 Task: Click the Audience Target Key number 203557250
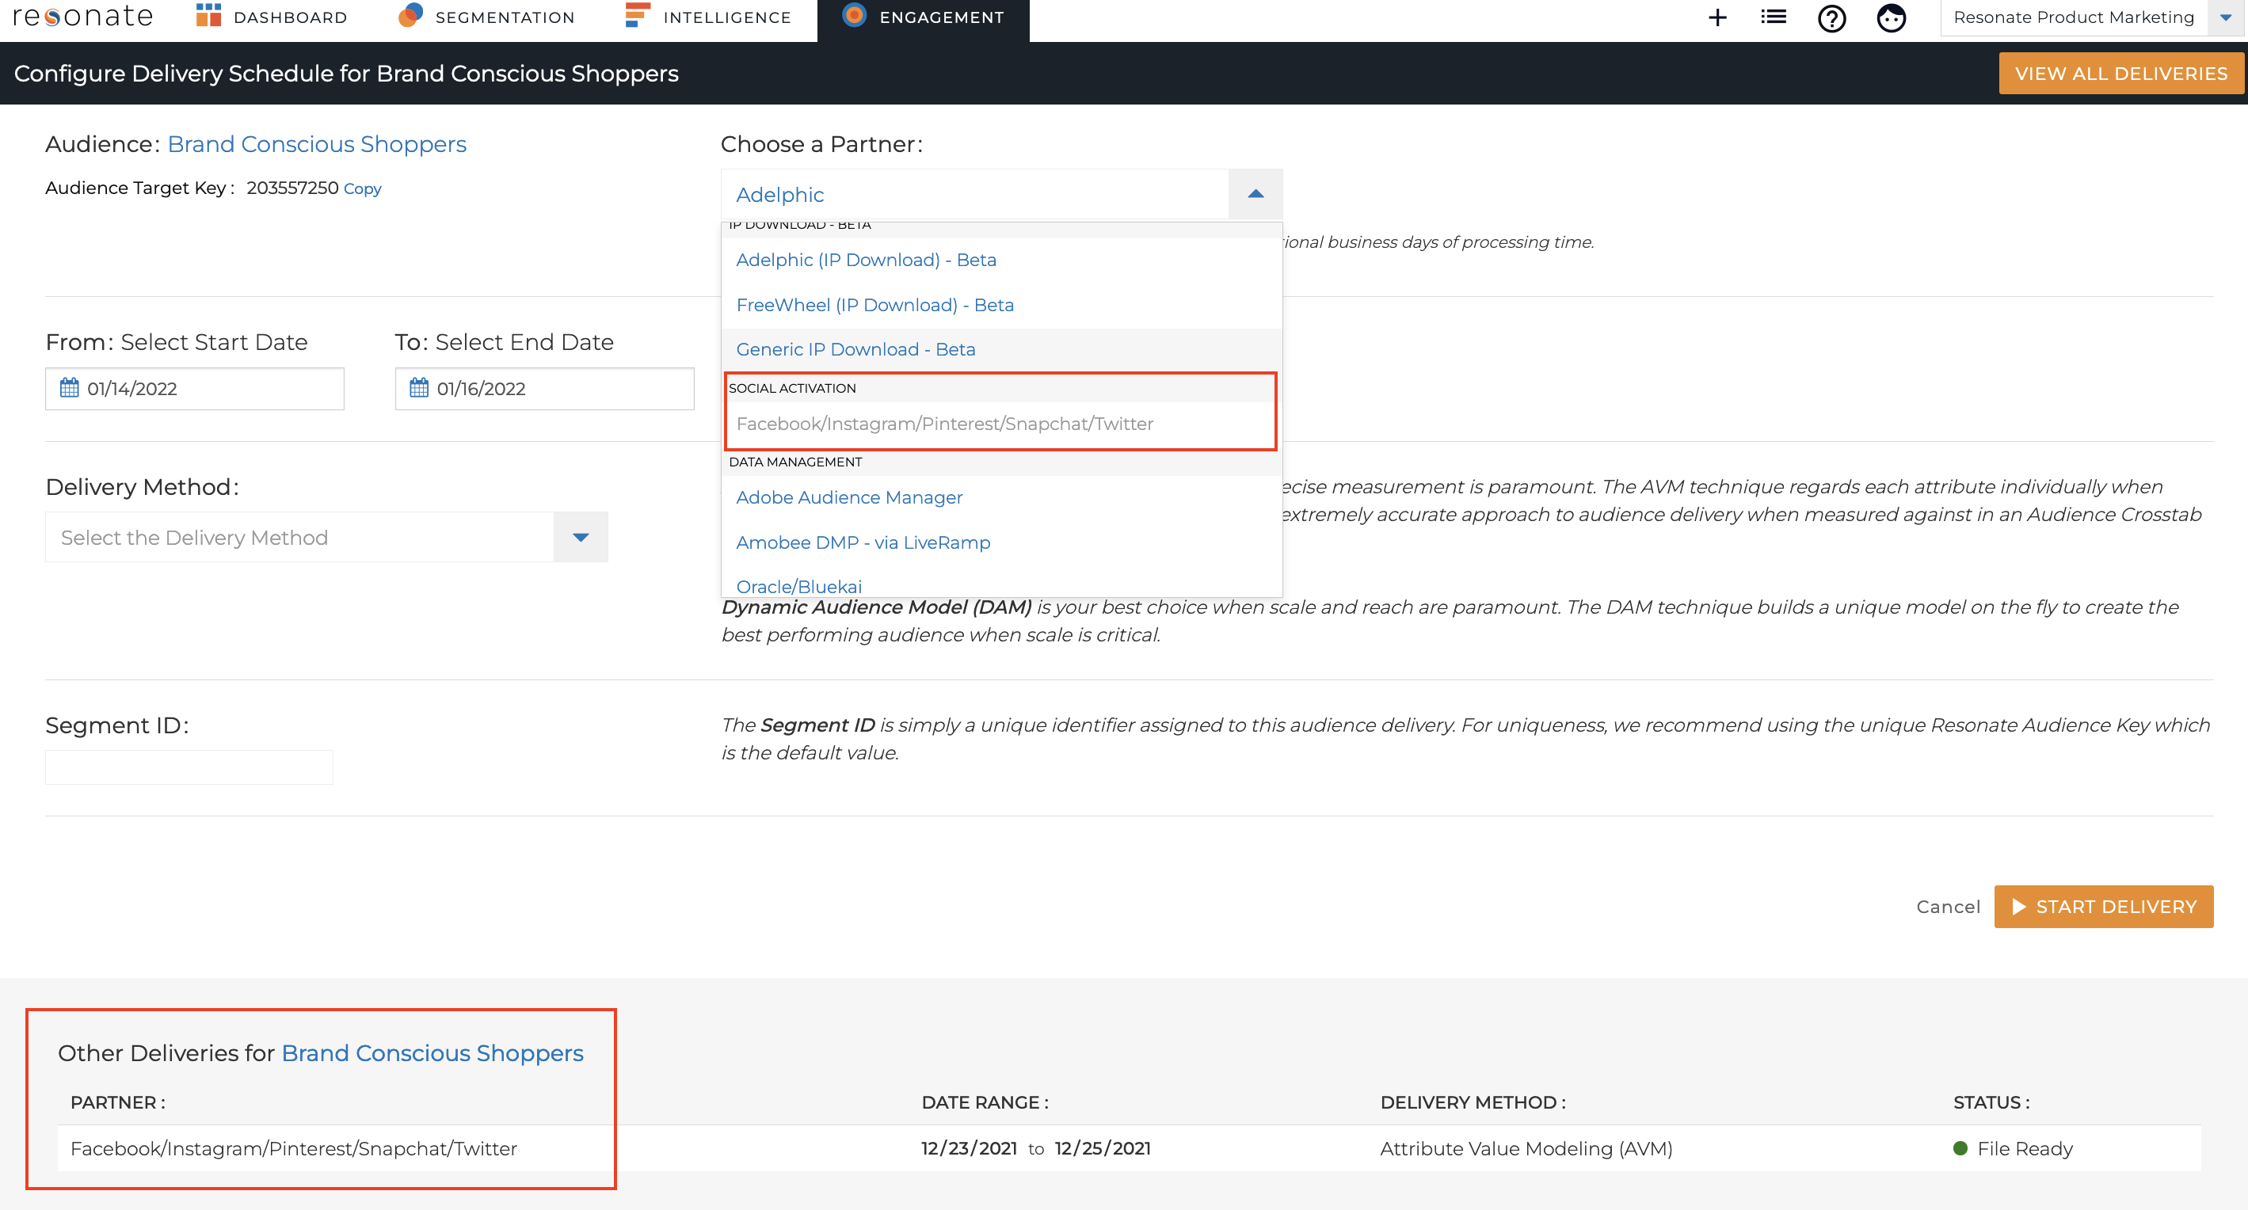tap(292, 188)
